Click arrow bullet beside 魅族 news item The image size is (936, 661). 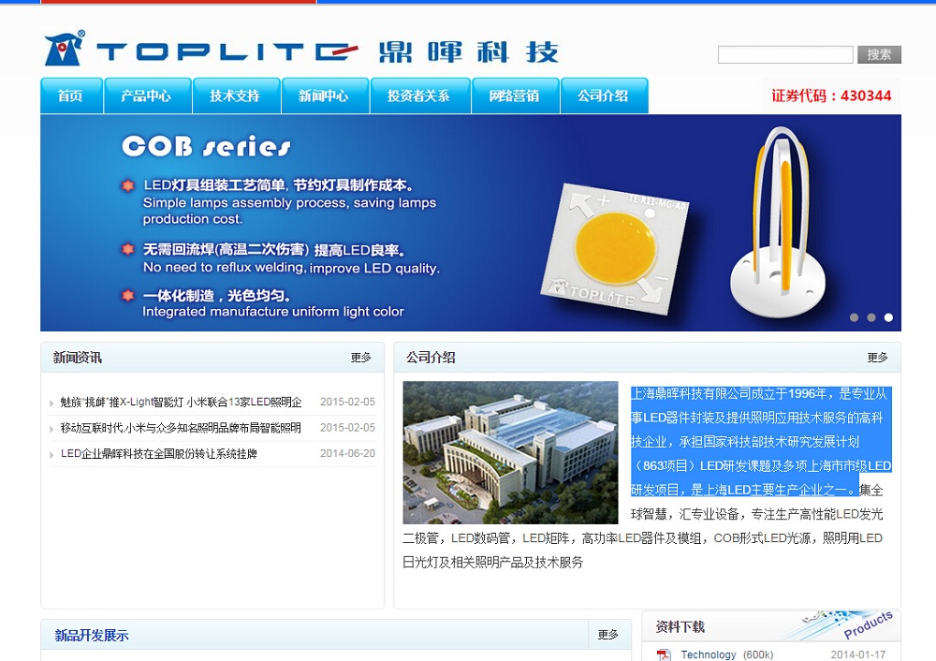click(51, 403)
